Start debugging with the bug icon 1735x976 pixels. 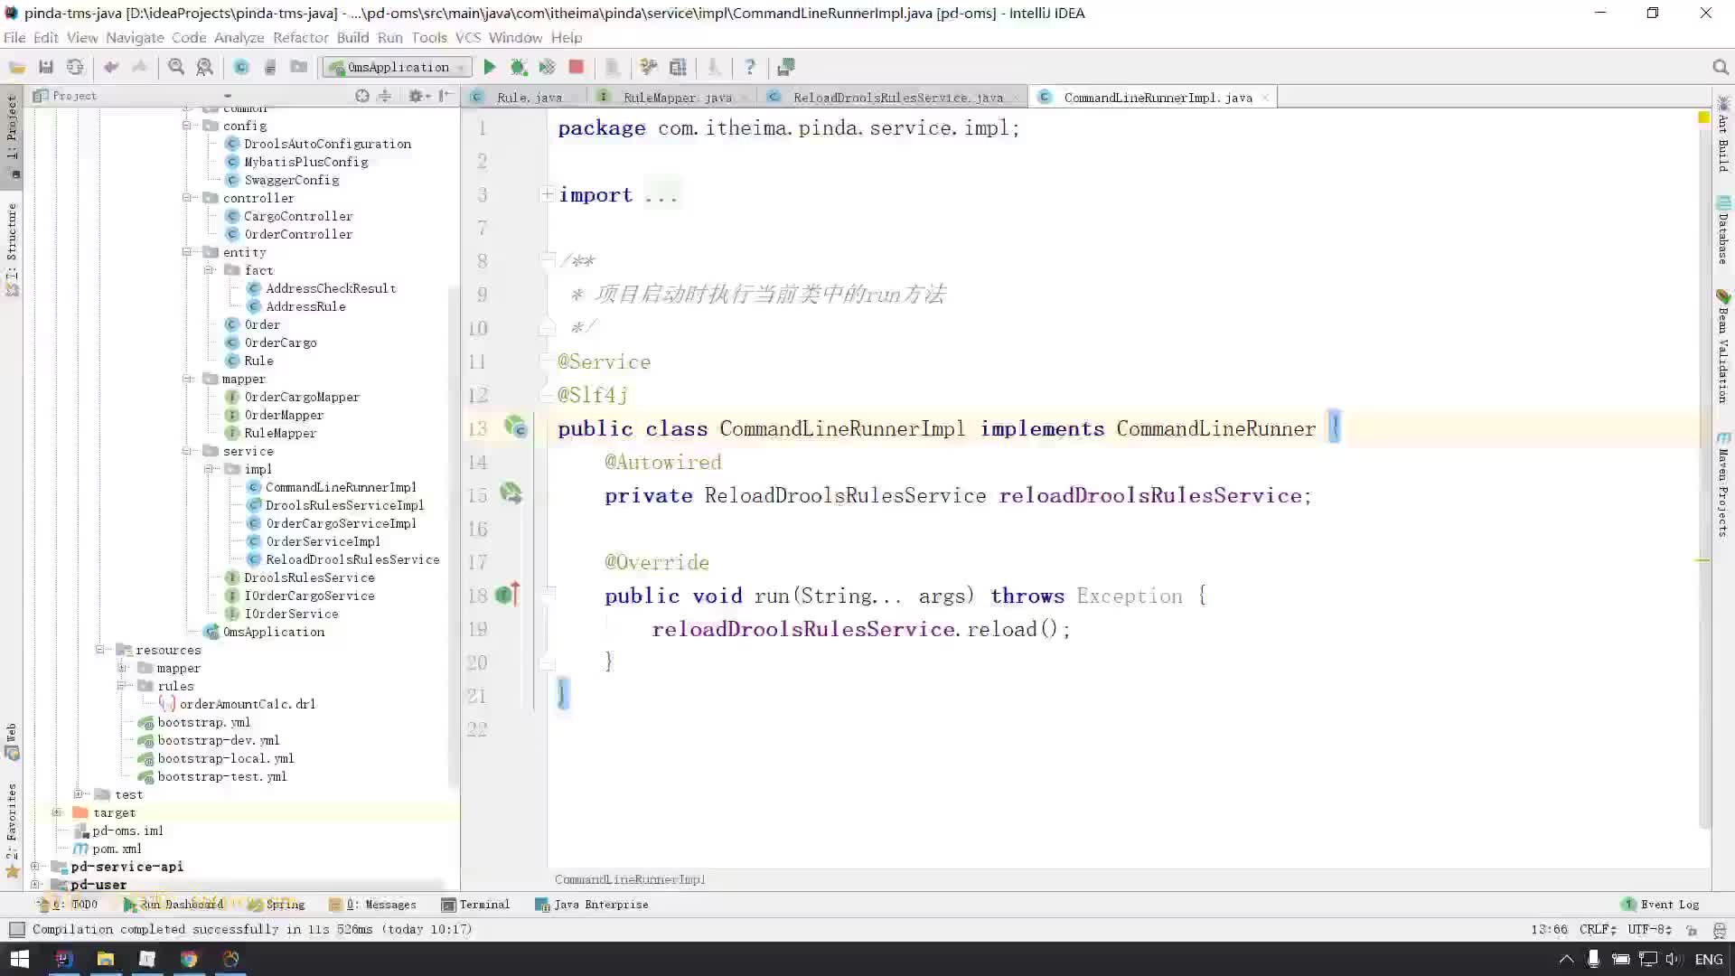pyautogui.click(x=519, y=67)
